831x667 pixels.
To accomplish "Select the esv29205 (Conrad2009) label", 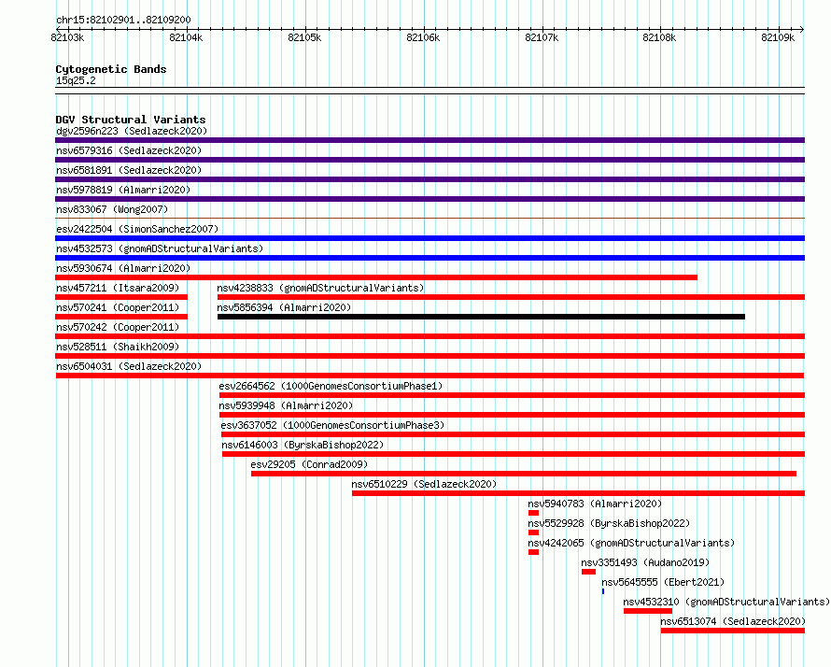I will click(309, 464).
